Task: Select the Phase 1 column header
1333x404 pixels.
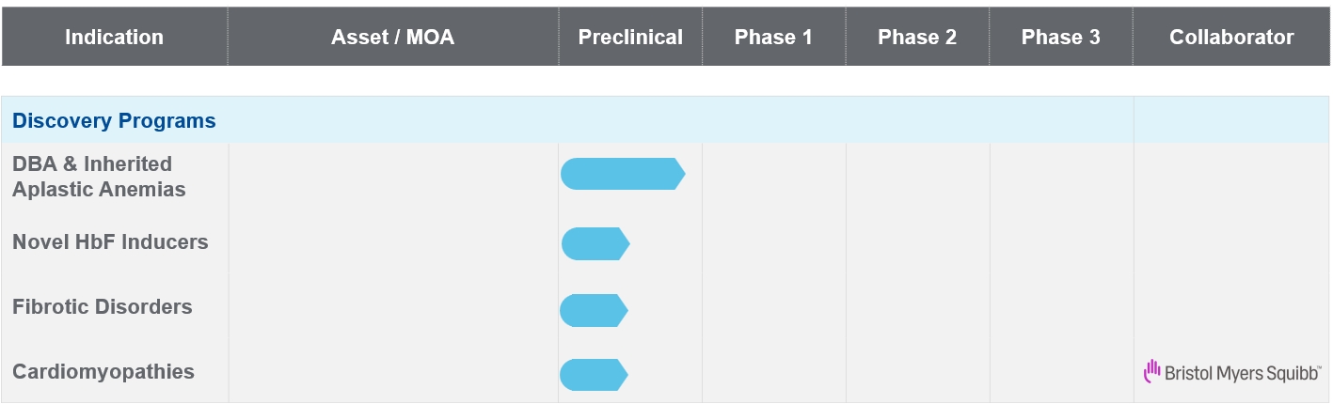Action: 773,38
